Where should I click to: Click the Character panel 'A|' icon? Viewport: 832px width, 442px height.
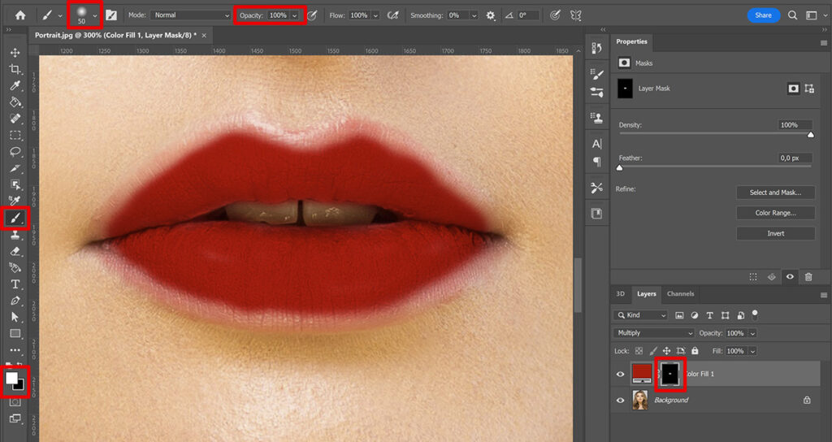[x=597, y=144]
